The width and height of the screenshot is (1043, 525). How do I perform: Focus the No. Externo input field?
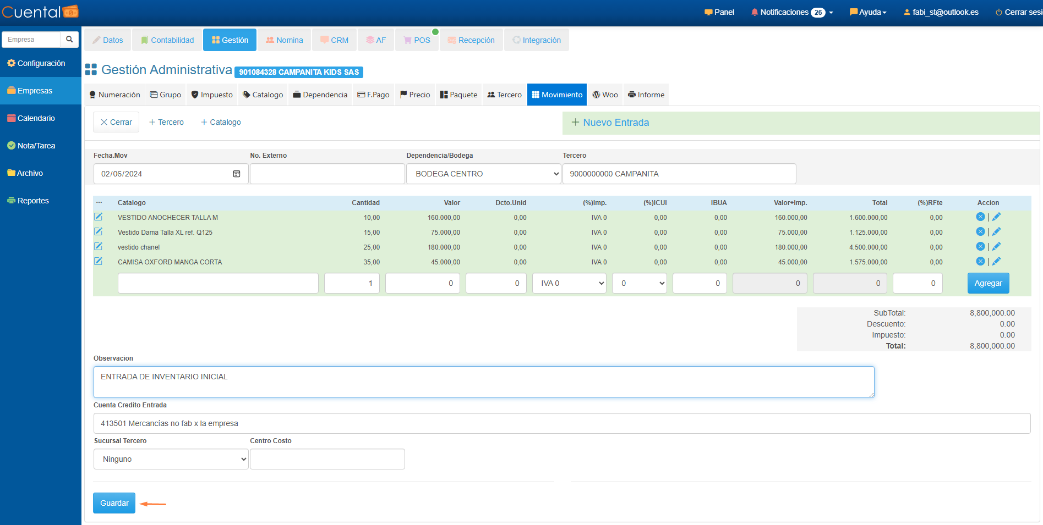click(327, 174)
